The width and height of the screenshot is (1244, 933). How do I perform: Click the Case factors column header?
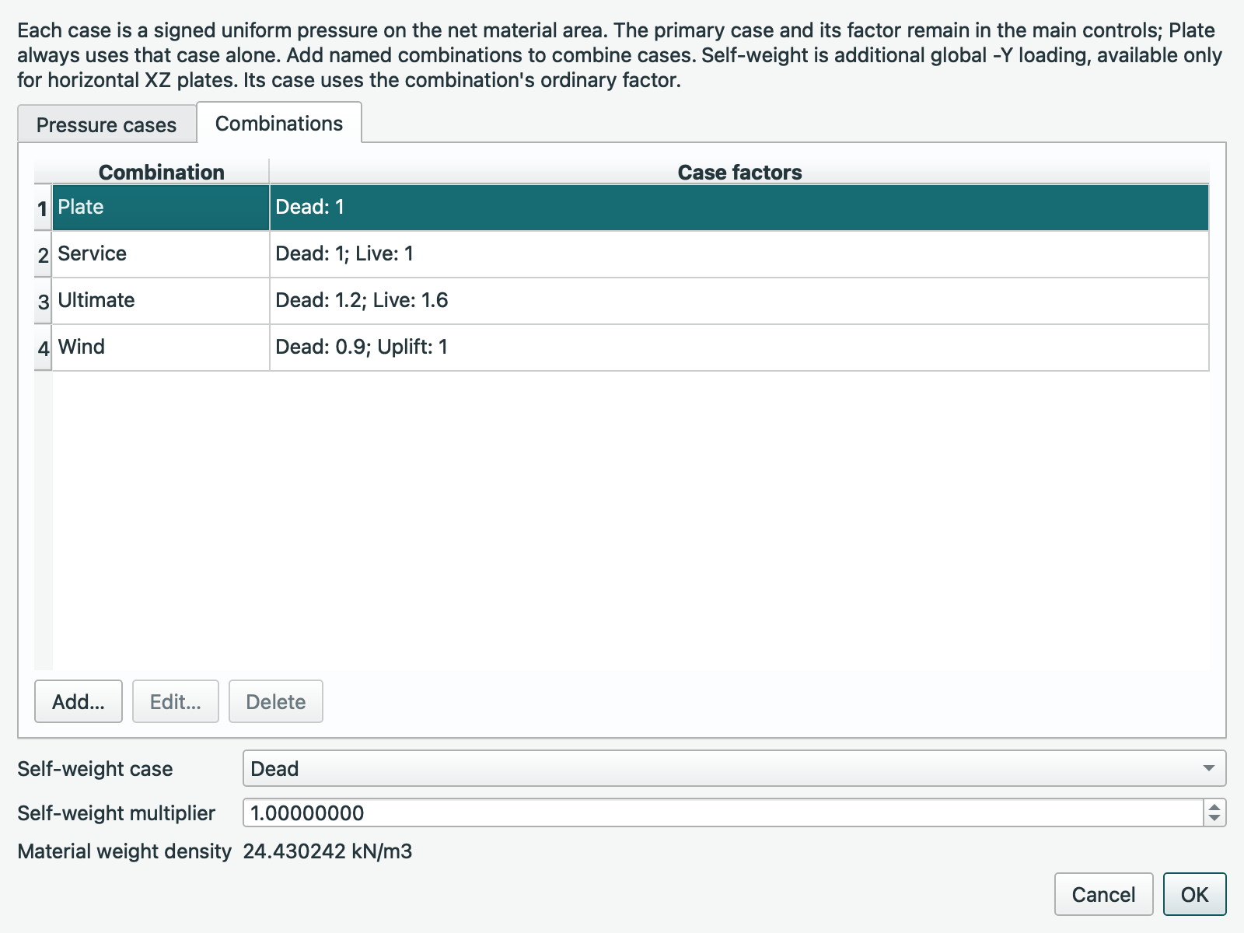click(739, 172)
